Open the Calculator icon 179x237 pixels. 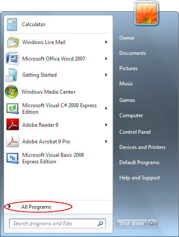pyautogui.click(x=12, y=24)
